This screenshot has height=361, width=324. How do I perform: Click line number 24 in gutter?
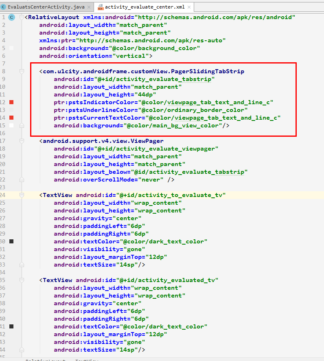pyautogui.click(x=3, y=195)
